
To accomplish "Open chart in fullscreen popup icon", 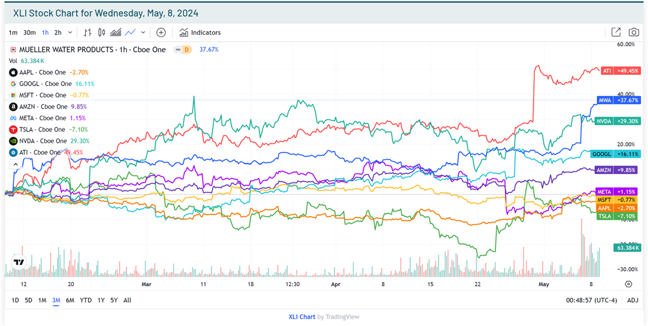I will coord(616,32).
